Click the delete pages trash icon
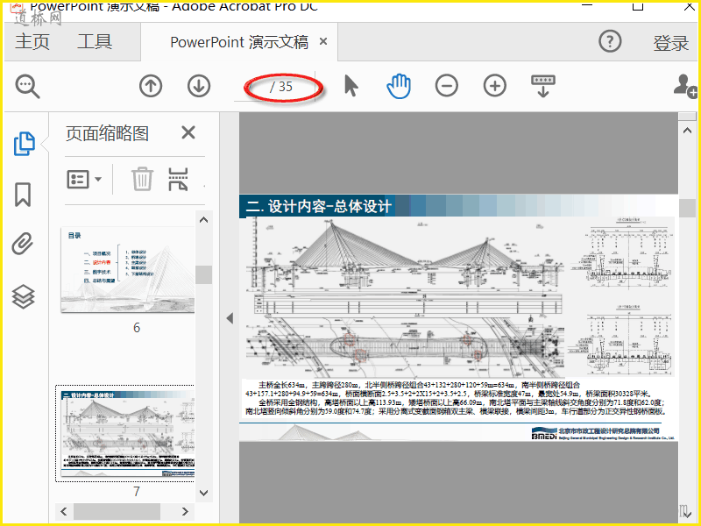The image size is (701, 526). coord(143,179)
